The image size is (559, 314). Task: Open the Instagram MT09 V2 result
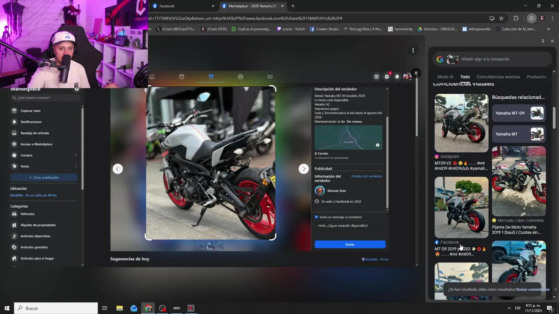point(461,132)
